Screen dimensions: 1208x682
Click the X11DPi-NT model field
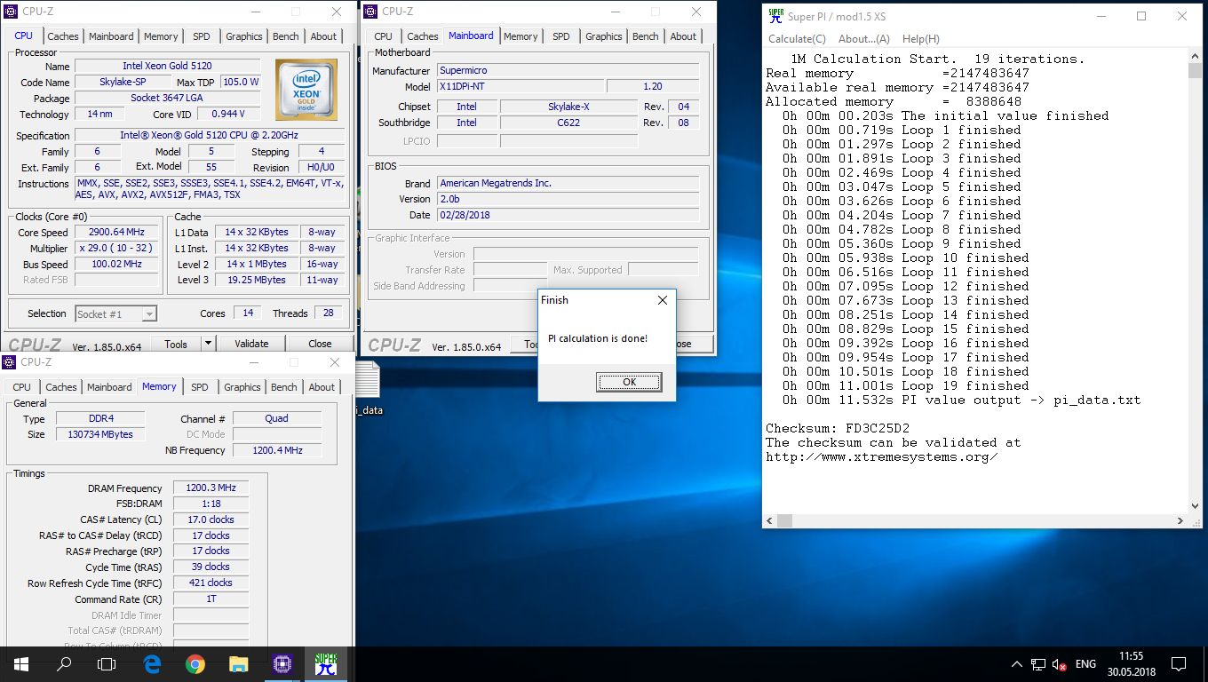coord(521,86)
